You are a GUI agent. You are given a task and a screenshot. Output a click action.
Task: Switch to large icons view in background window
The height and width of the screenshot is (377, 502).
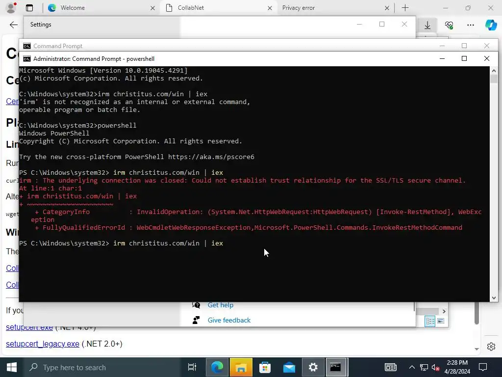tap(441, 321)
